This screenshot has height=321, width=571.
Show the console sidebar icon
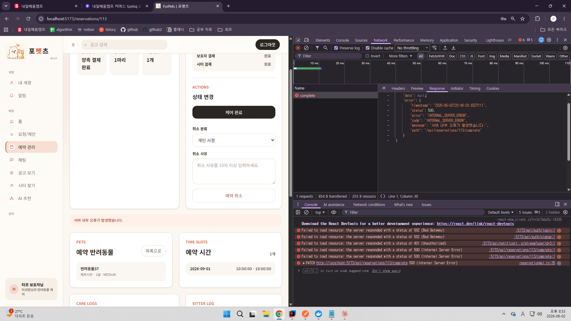pyautogui.click(x=298, y=212)
